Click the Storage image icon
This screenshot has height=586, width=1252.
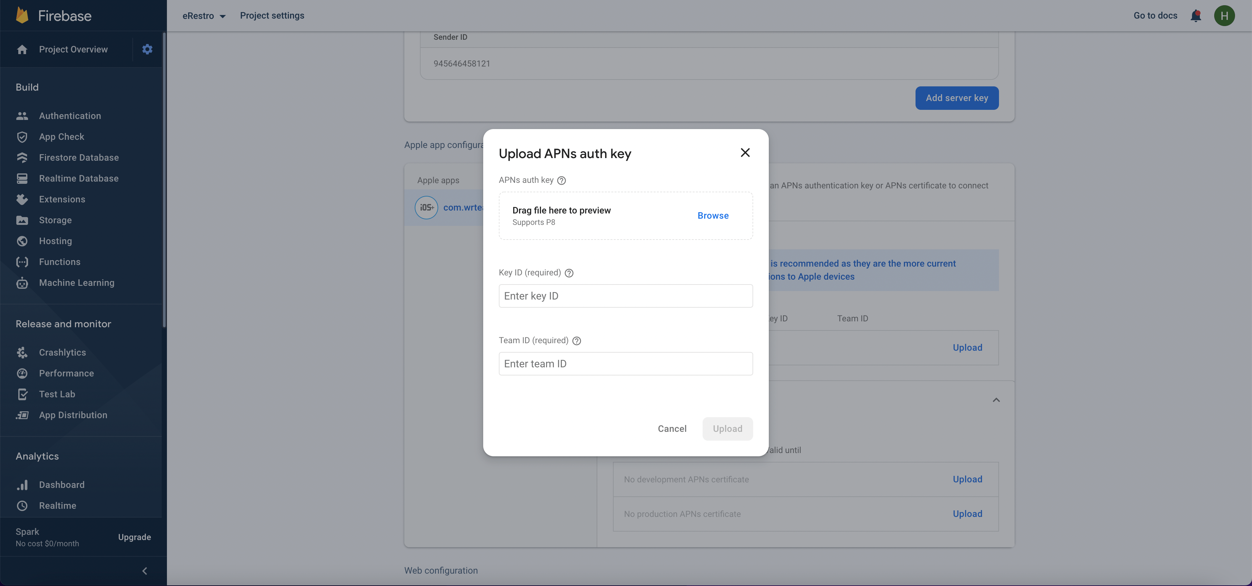pos(22,220)
